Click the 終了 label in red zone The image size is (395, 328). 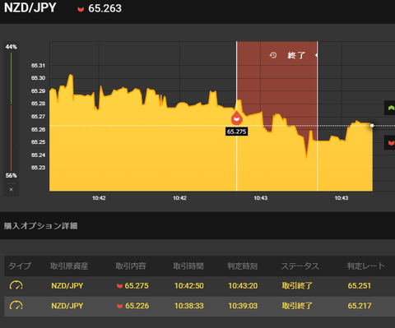(296, 56)
